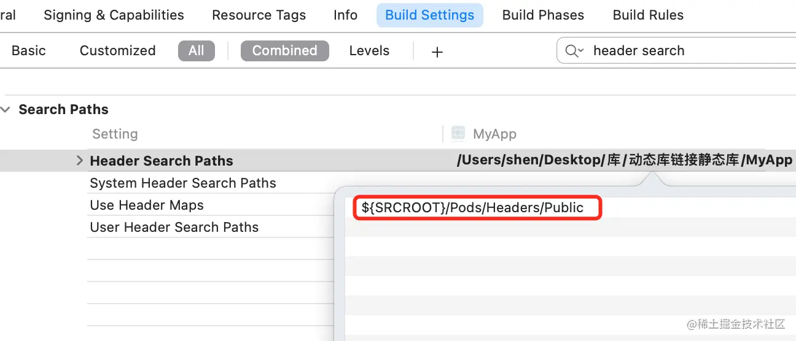This screenshot has width=796, height=341.
Task: Open the Resource Tags tab
Action: [259, 15]
